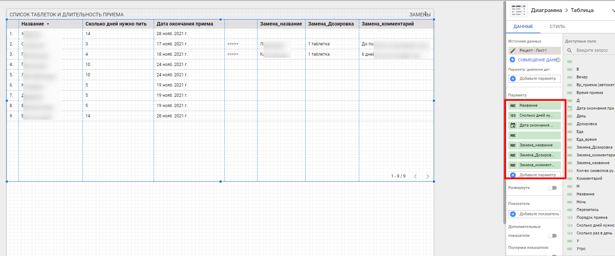This screenshot has height=256, width=615.
Task: Select the Вр_приема (автомат) field
Action: coord(595,85)
